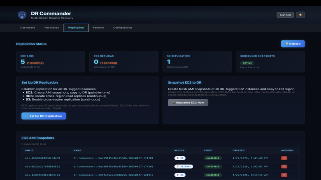Screen dimensions: 321x180
Task: Click the Sign Out button
Action: coord(285,15)
